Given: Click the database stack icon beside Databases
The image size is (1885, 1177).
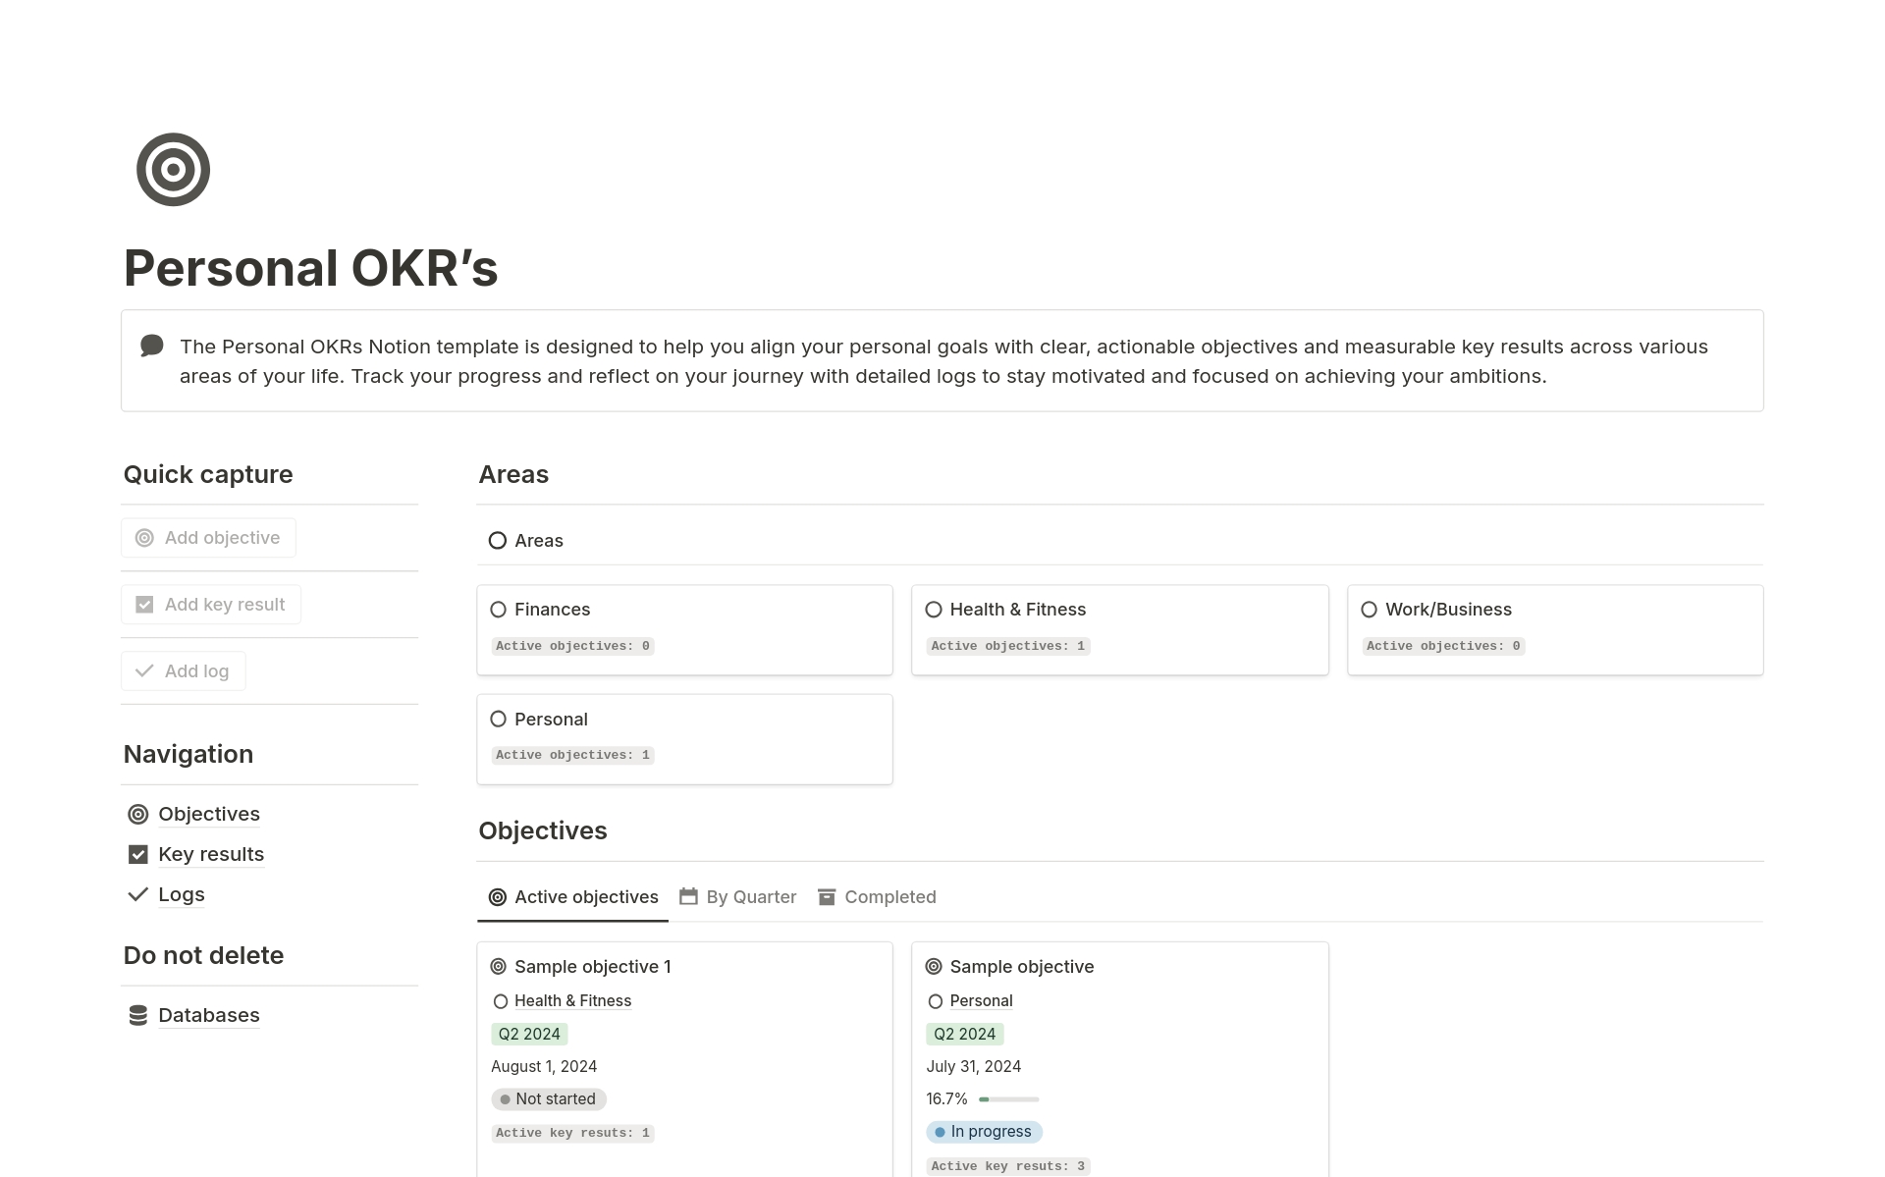Looking at the screenshot, I should tap(138, 1015).
